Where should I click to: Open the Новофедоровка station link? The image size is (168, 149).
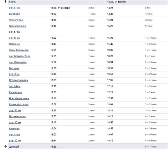(x=19, y=98)
